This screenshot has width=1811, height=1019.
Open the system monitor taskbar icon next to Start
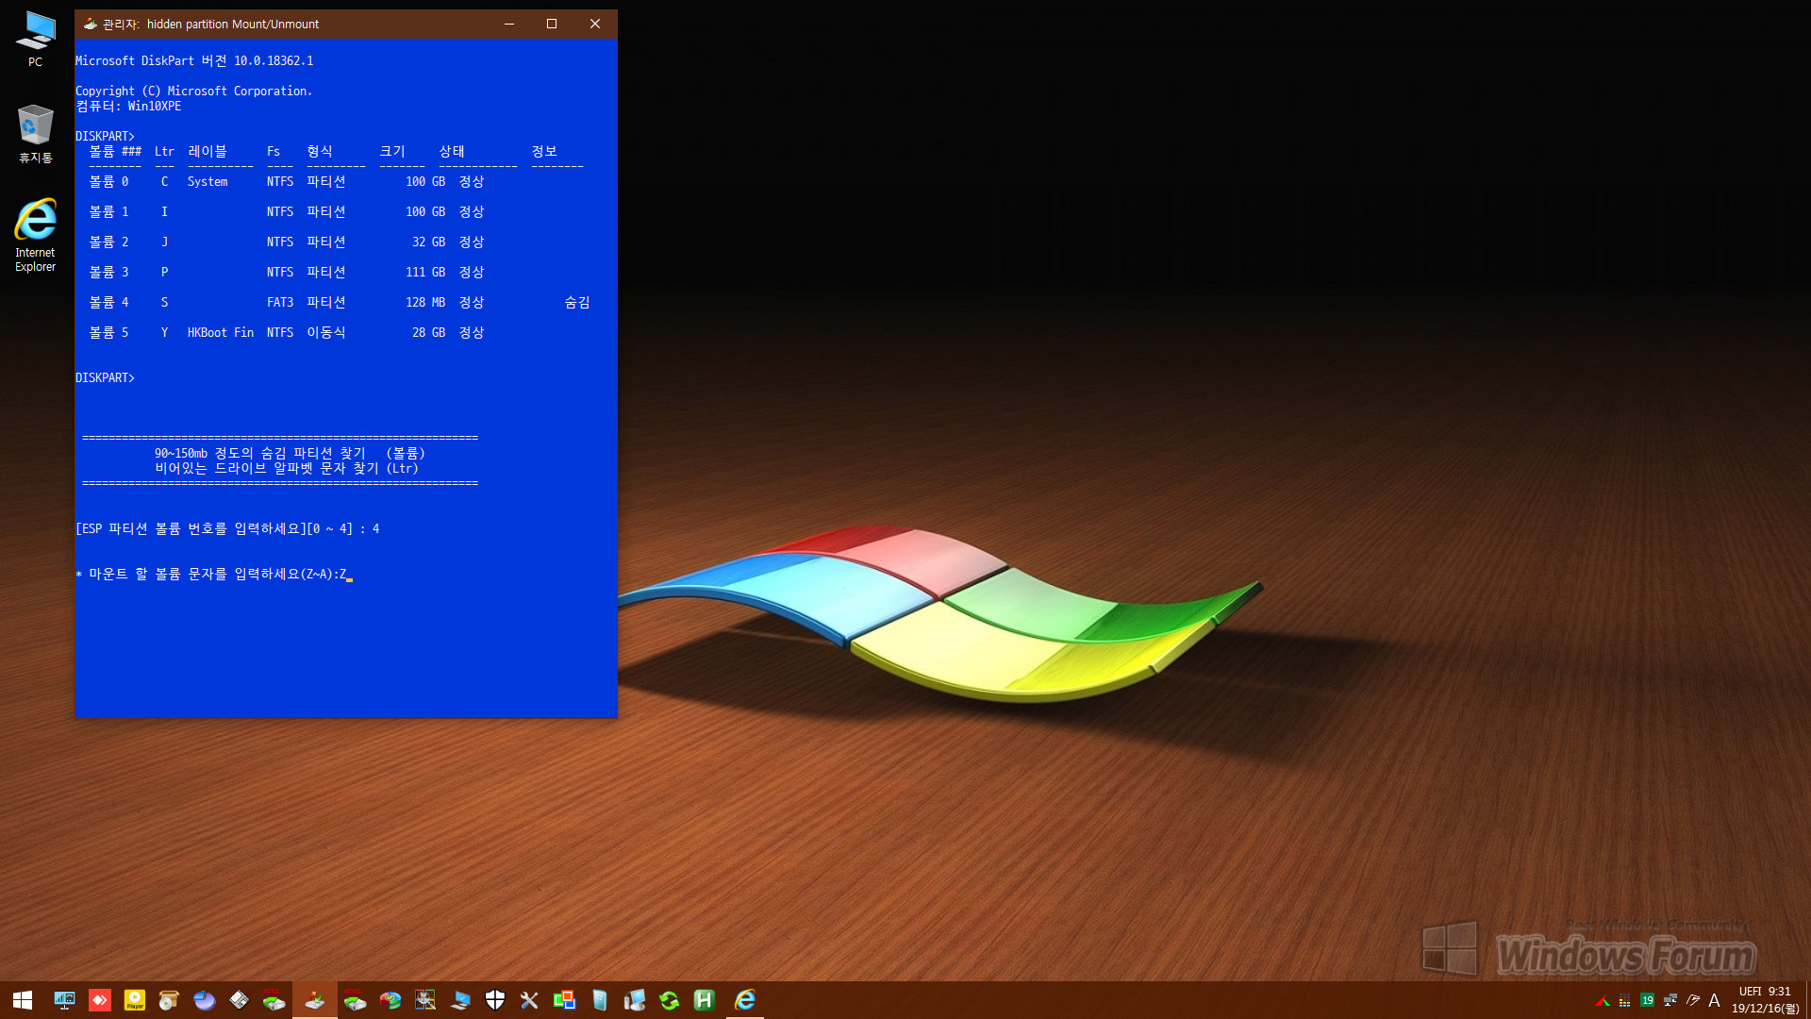pos(64,1000)
